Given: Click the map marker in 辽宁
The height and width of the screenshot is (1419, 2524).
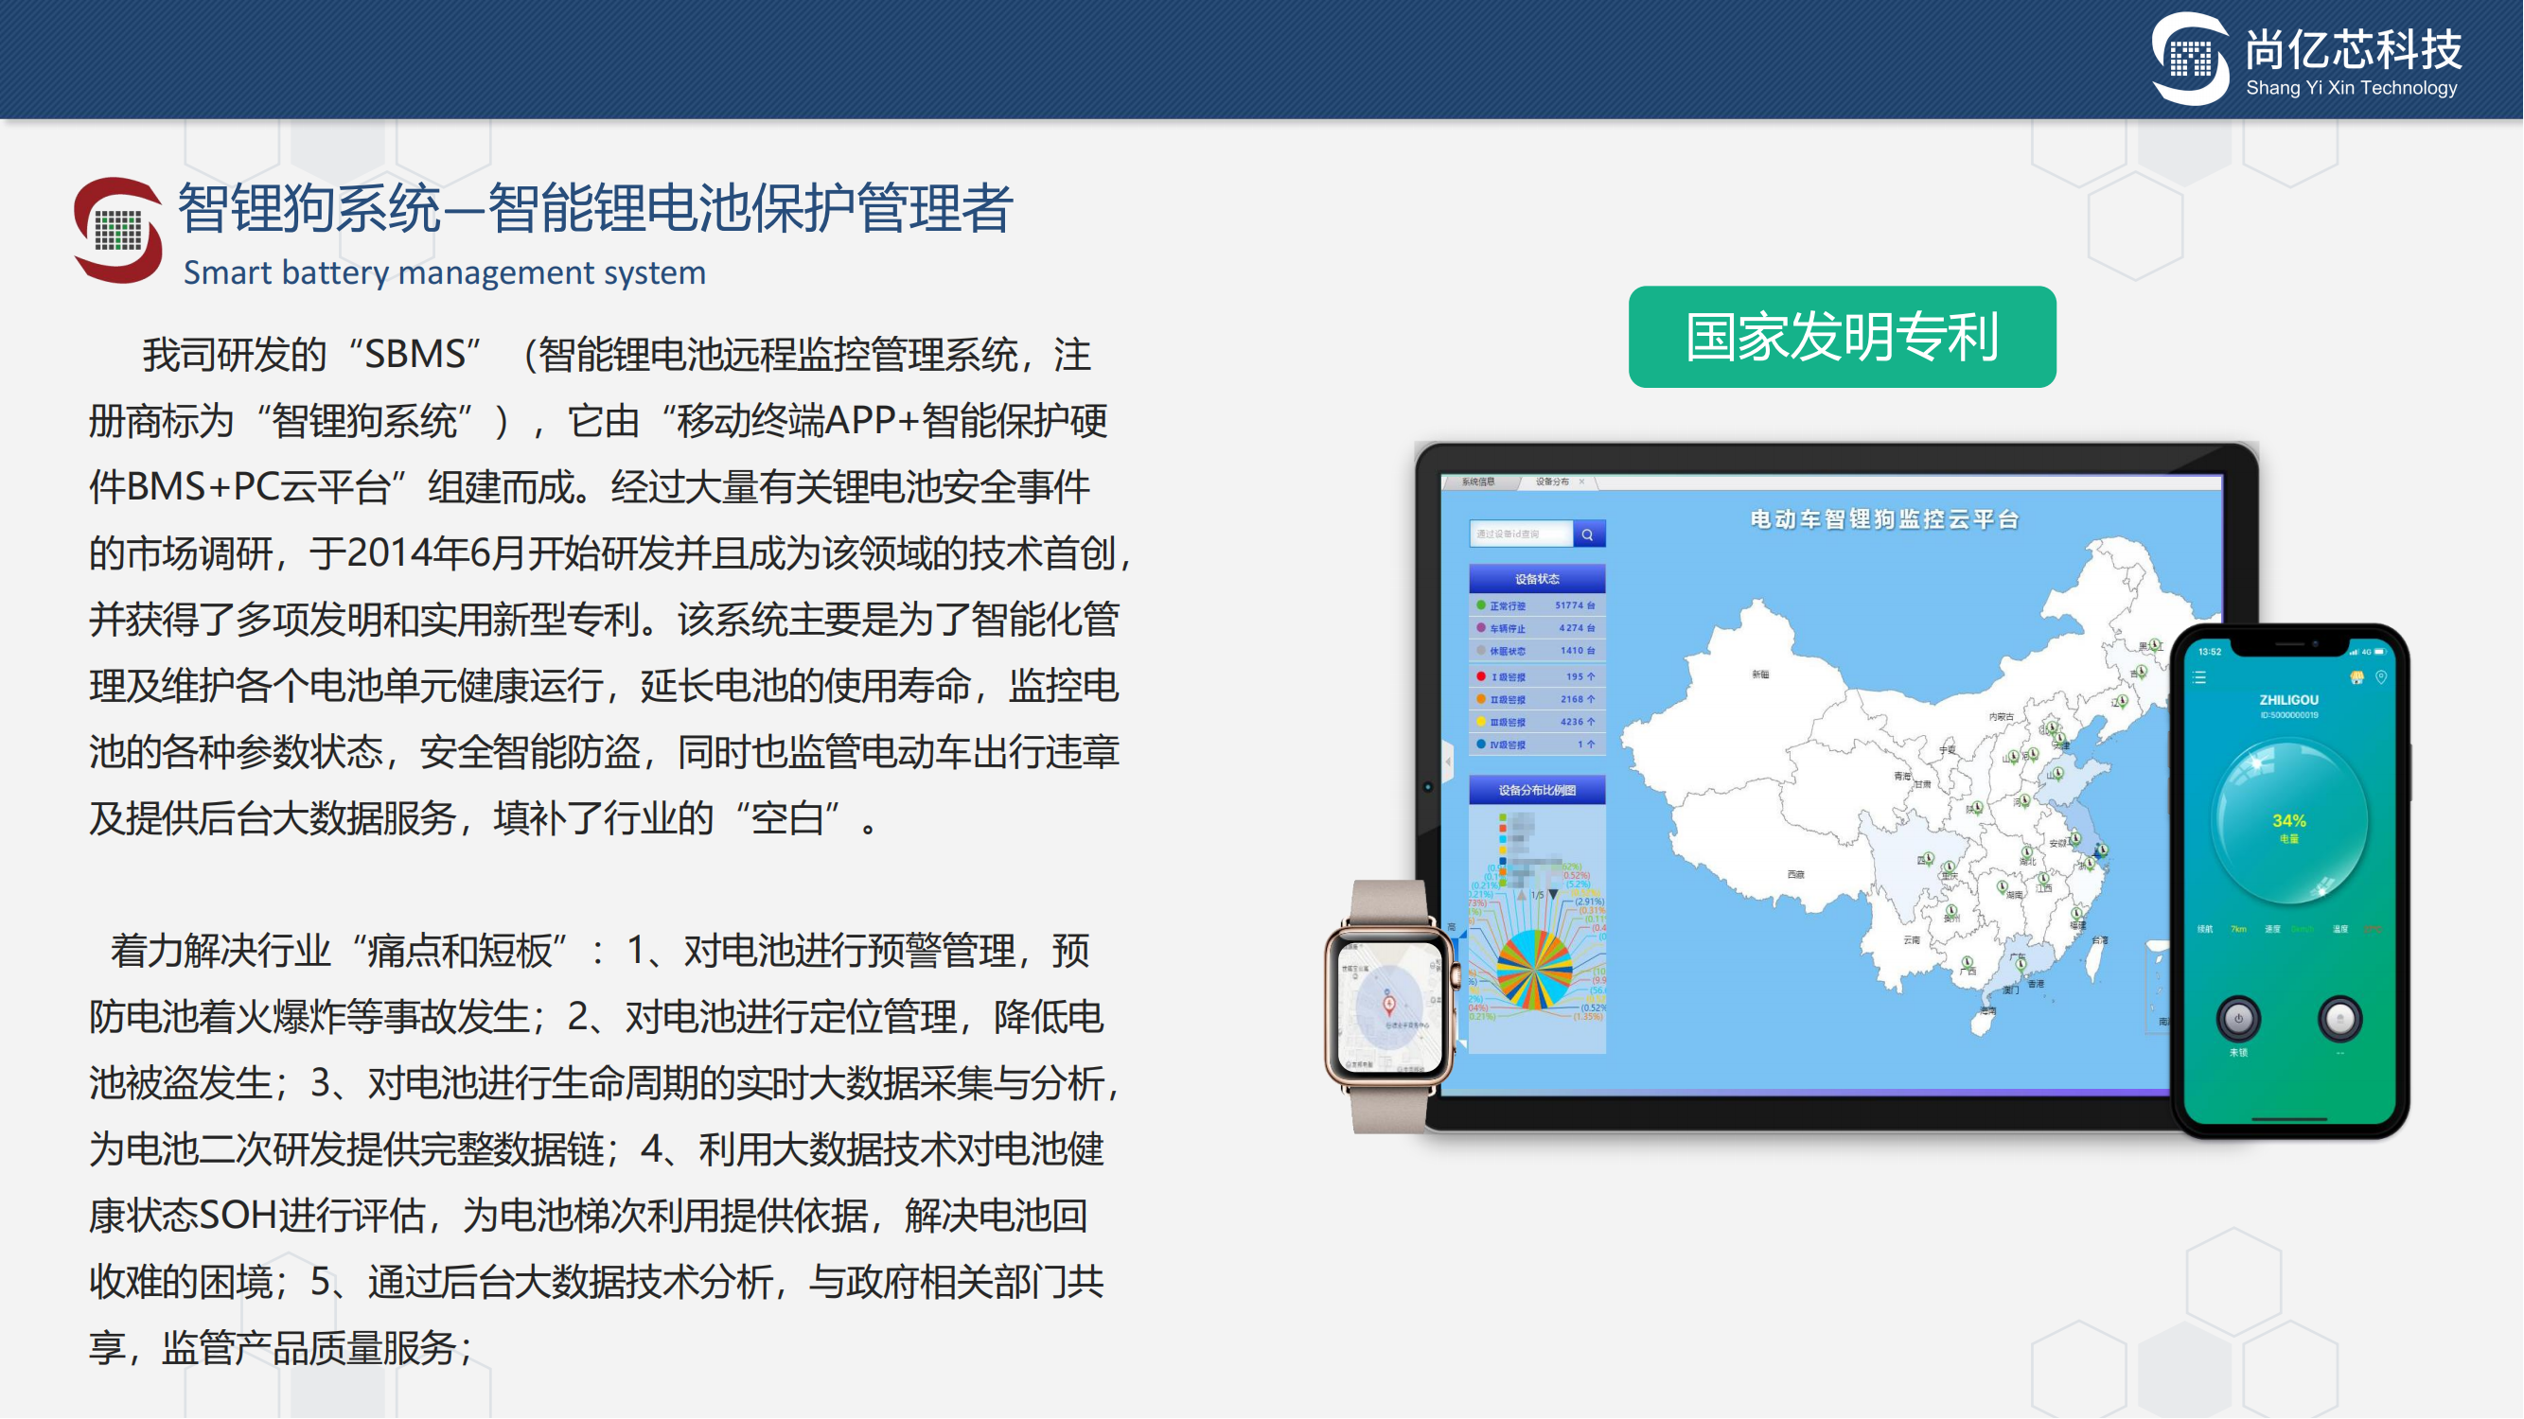Looking at the screenshot, I should (2121, 702).
